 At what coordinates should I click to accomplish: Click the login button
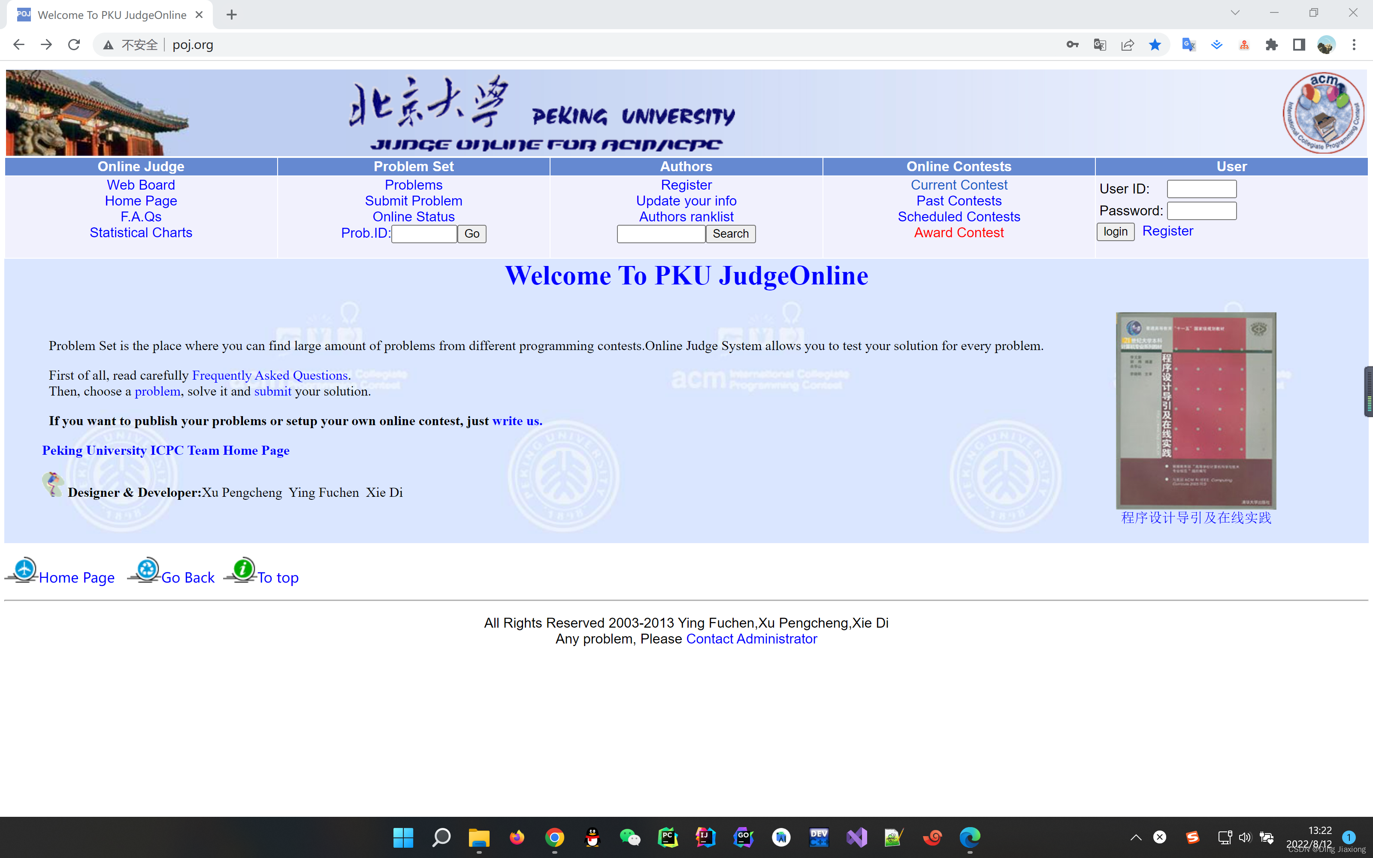point(1115,232)
